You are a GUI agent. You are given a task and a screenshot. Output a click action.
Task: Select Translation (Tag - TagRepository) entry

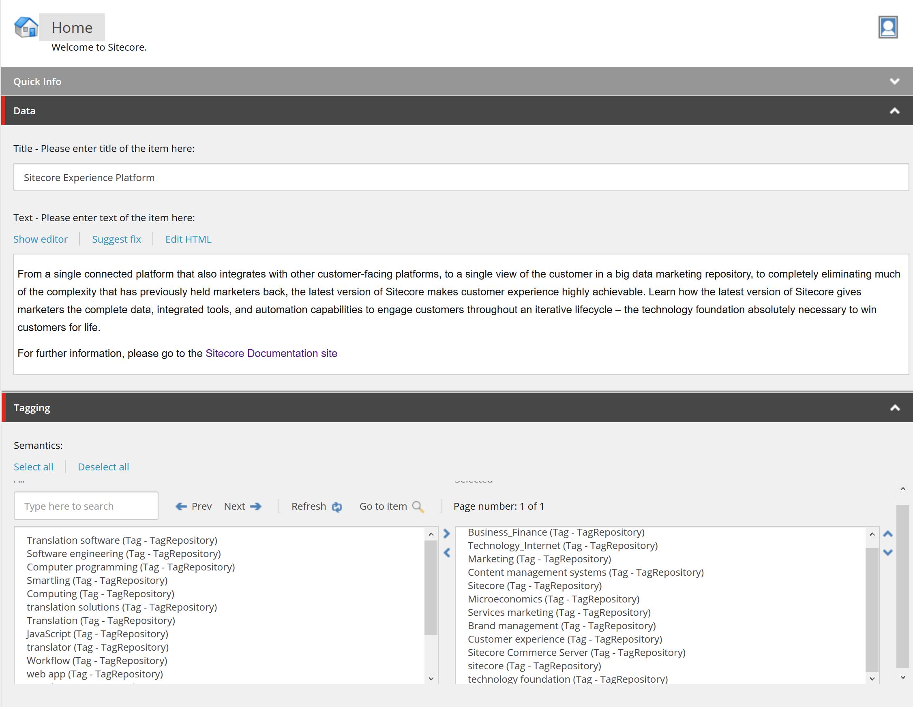click(101, 621)
